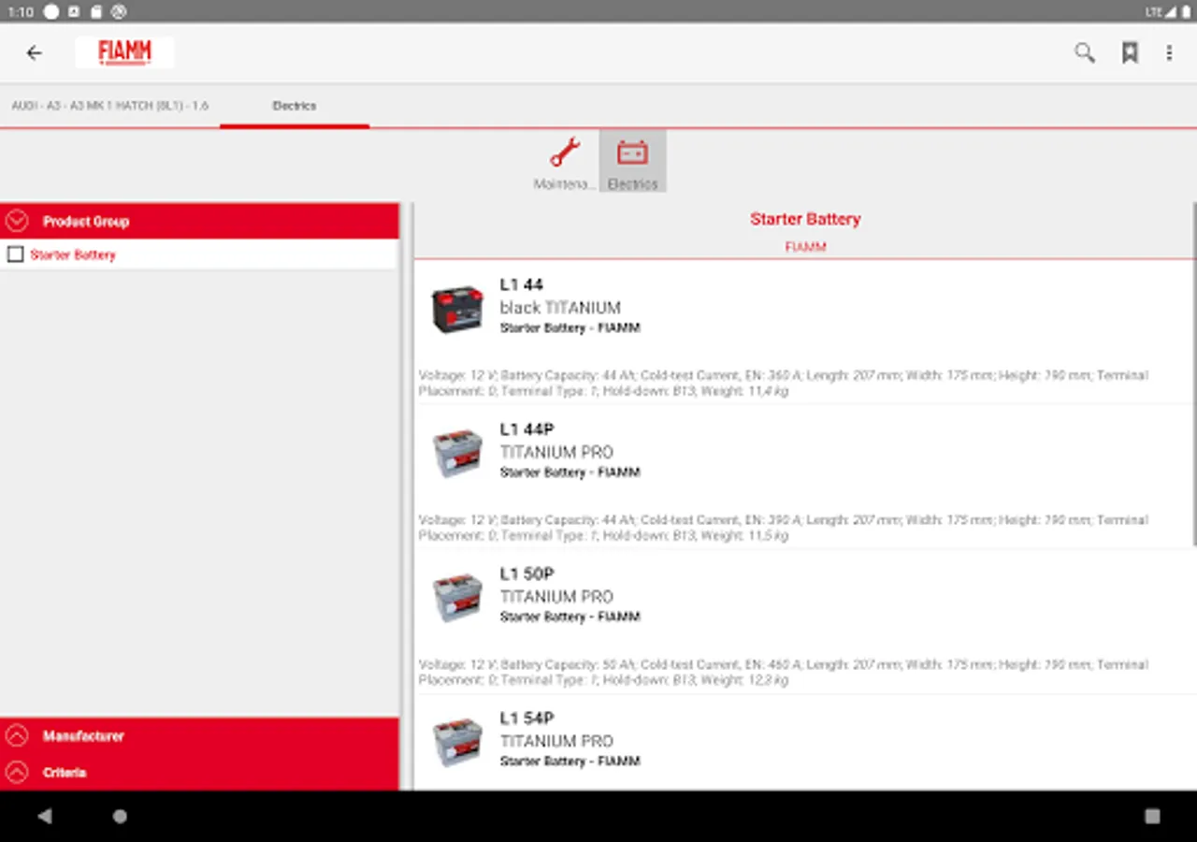Tap the FIAMM logo
The width and height of the screenshot is (1197, 842).
[124, 52]
